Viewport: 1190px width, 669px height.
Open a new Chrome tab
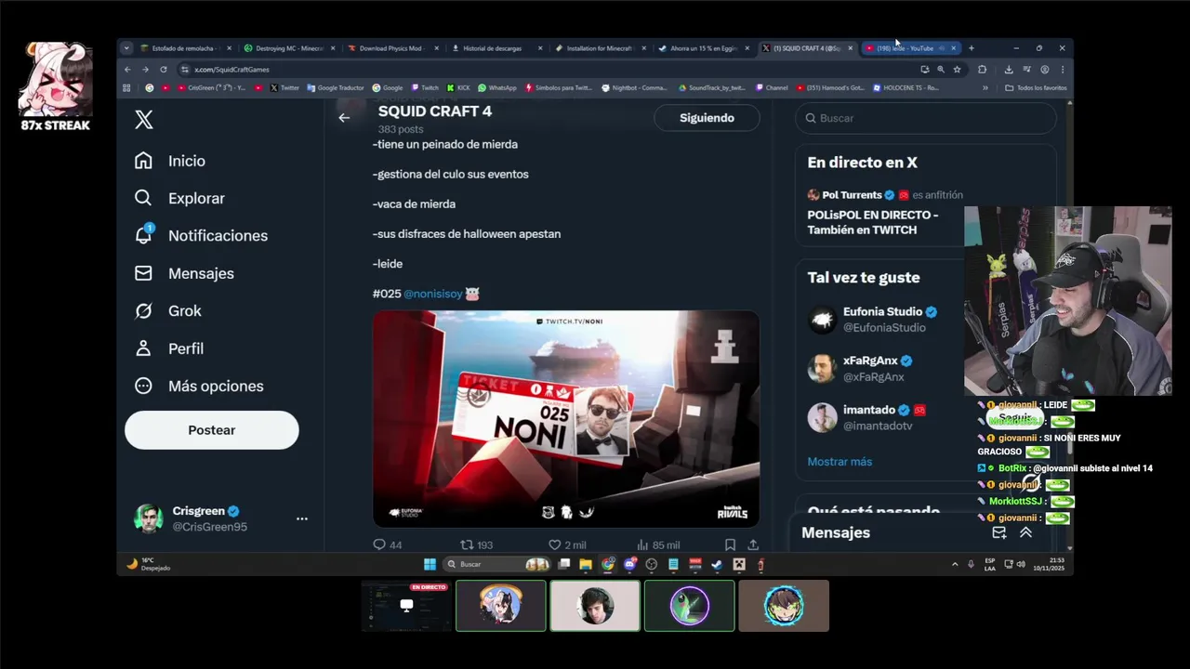tap(971, 48)
